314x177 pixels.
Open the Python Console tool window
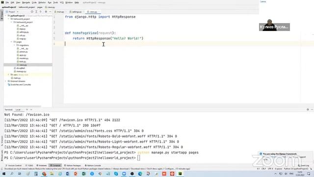[x=93, y=165]
